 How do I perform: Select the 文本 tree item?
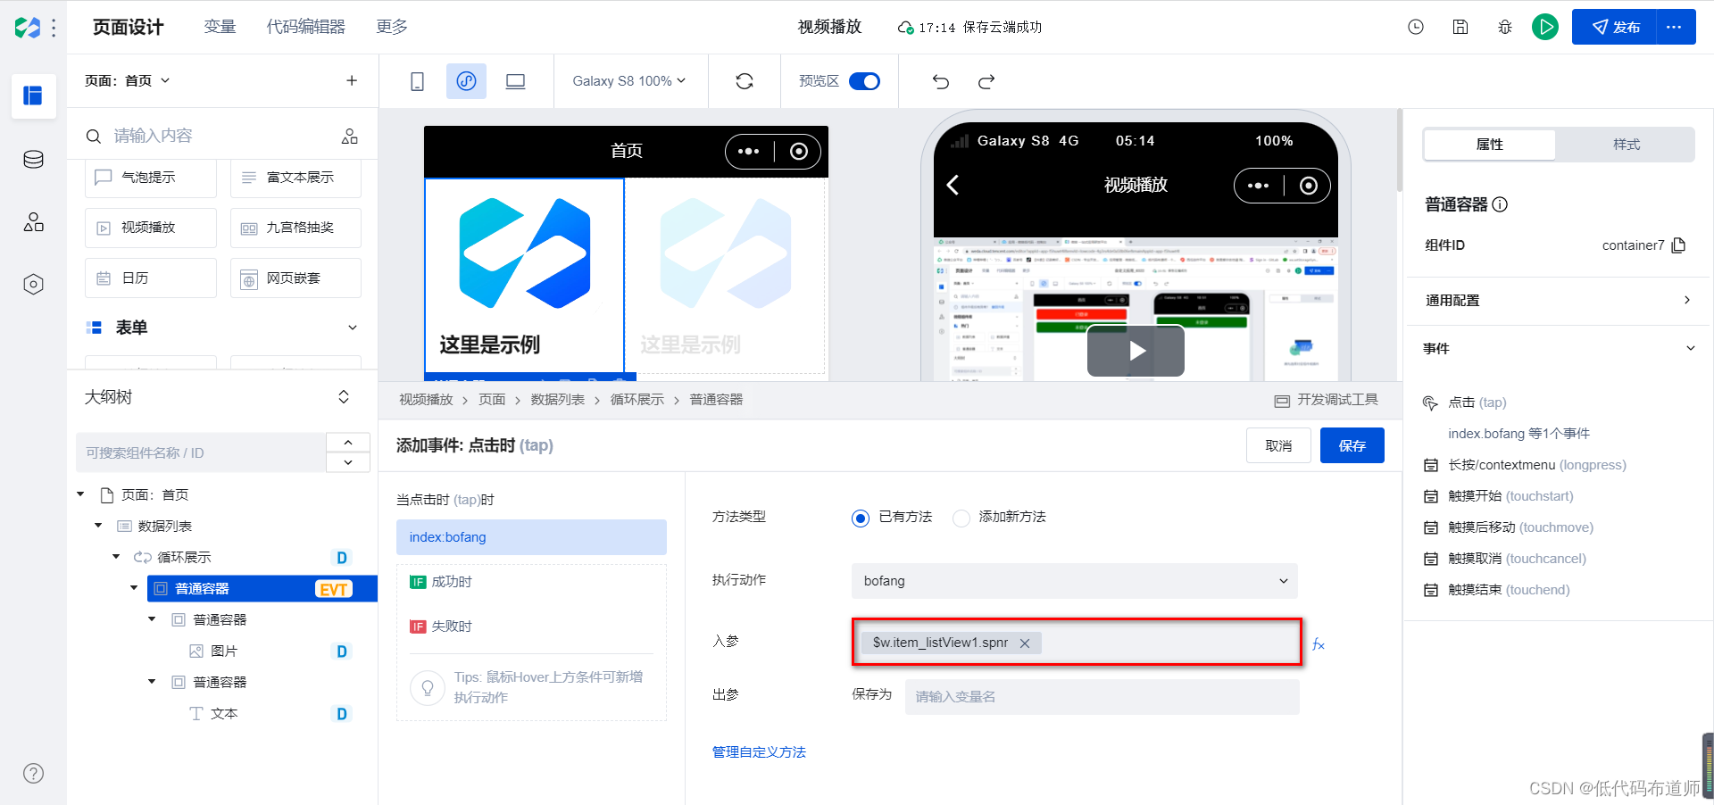coord(224,714)
